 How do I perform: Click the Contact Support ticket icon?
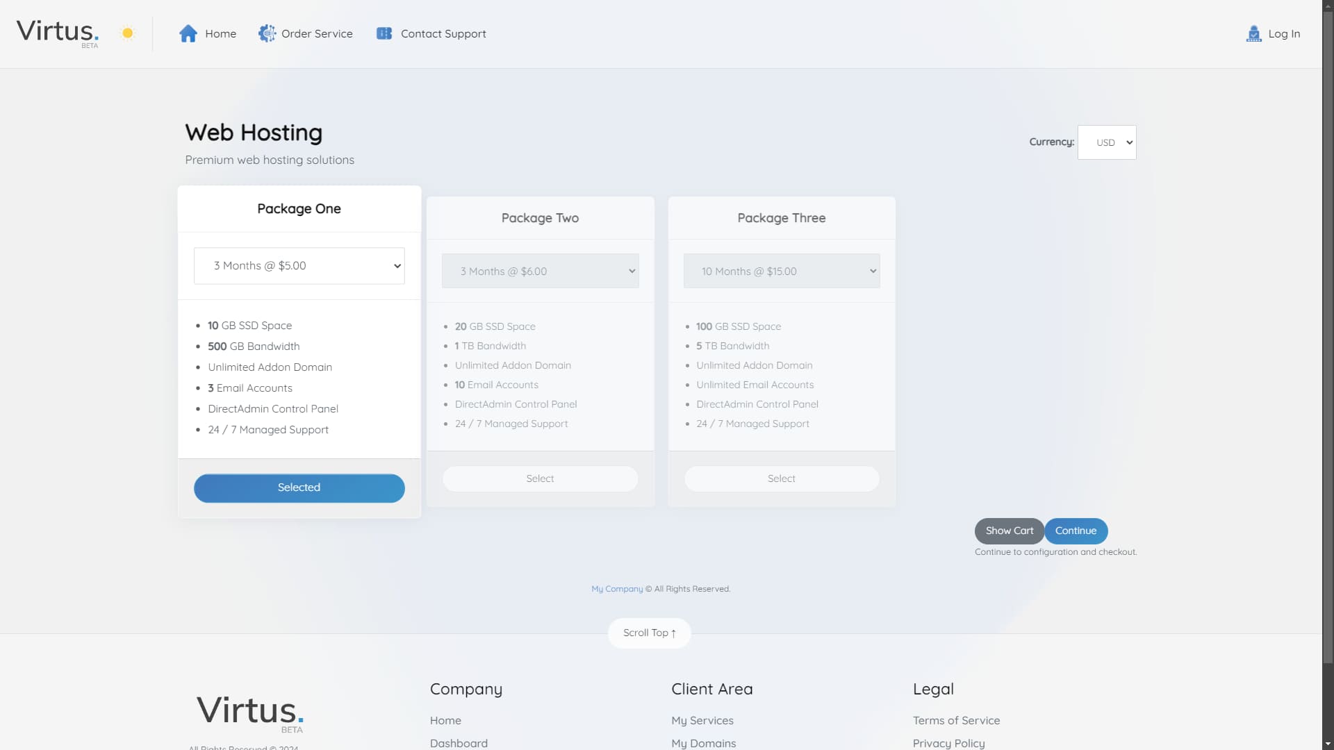(x=384, y=33)
